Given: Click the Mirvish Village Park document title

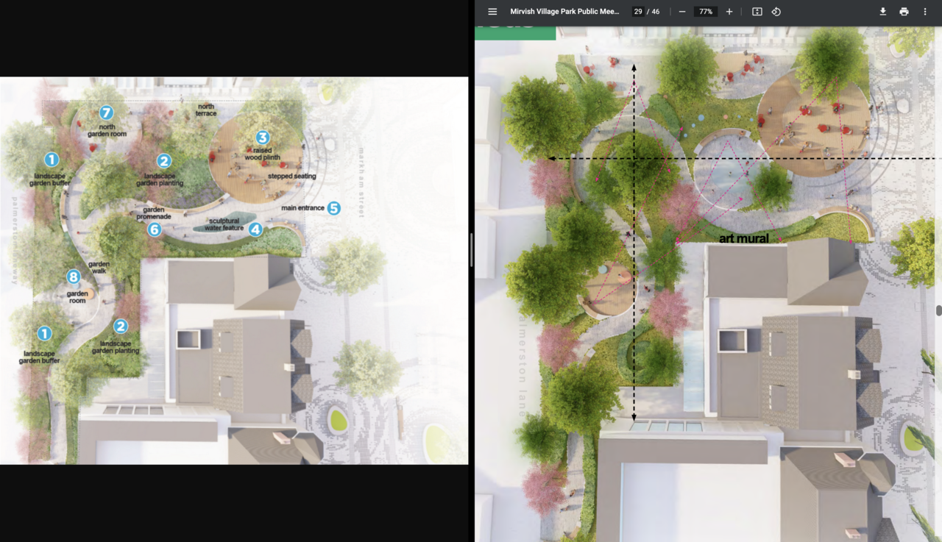Looking at the screenshot, I should click(x=564, y=12).
